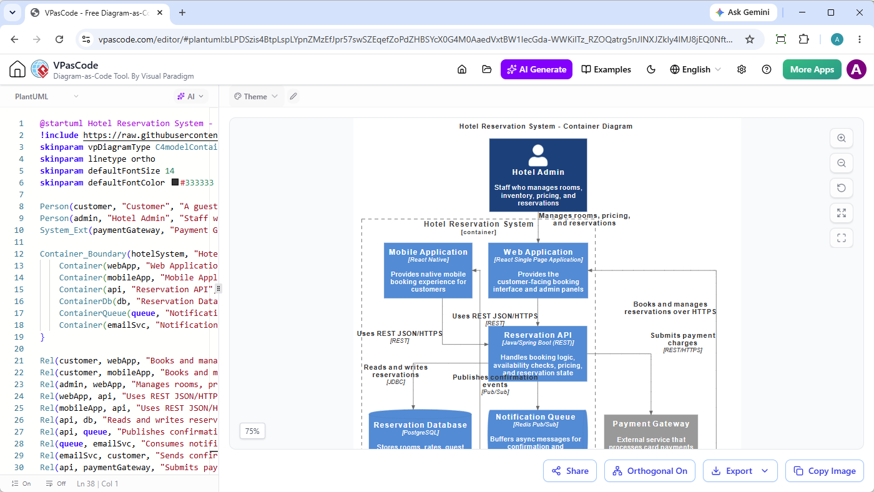Reload the page
Screen dimensions: 874x492
pyautogui.click(x=59, y=39)
